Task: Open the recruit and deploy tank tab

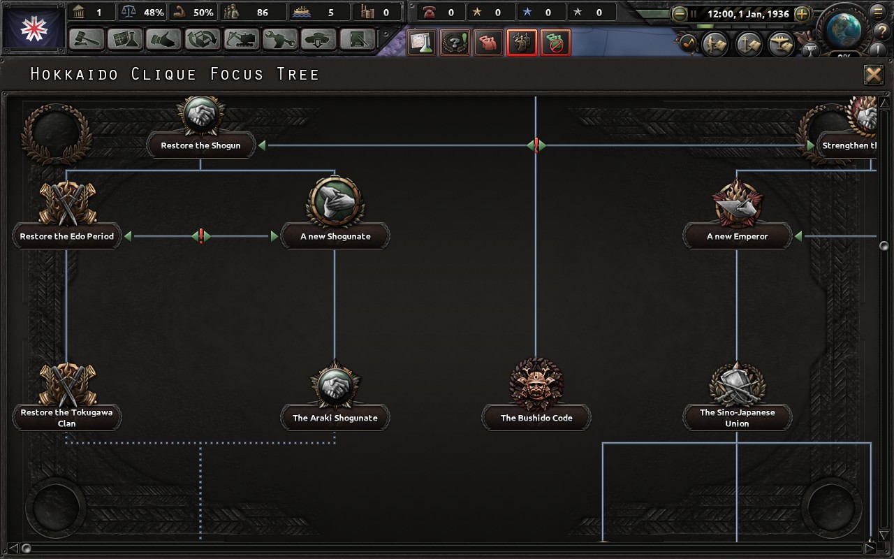Action: (318, 38)
